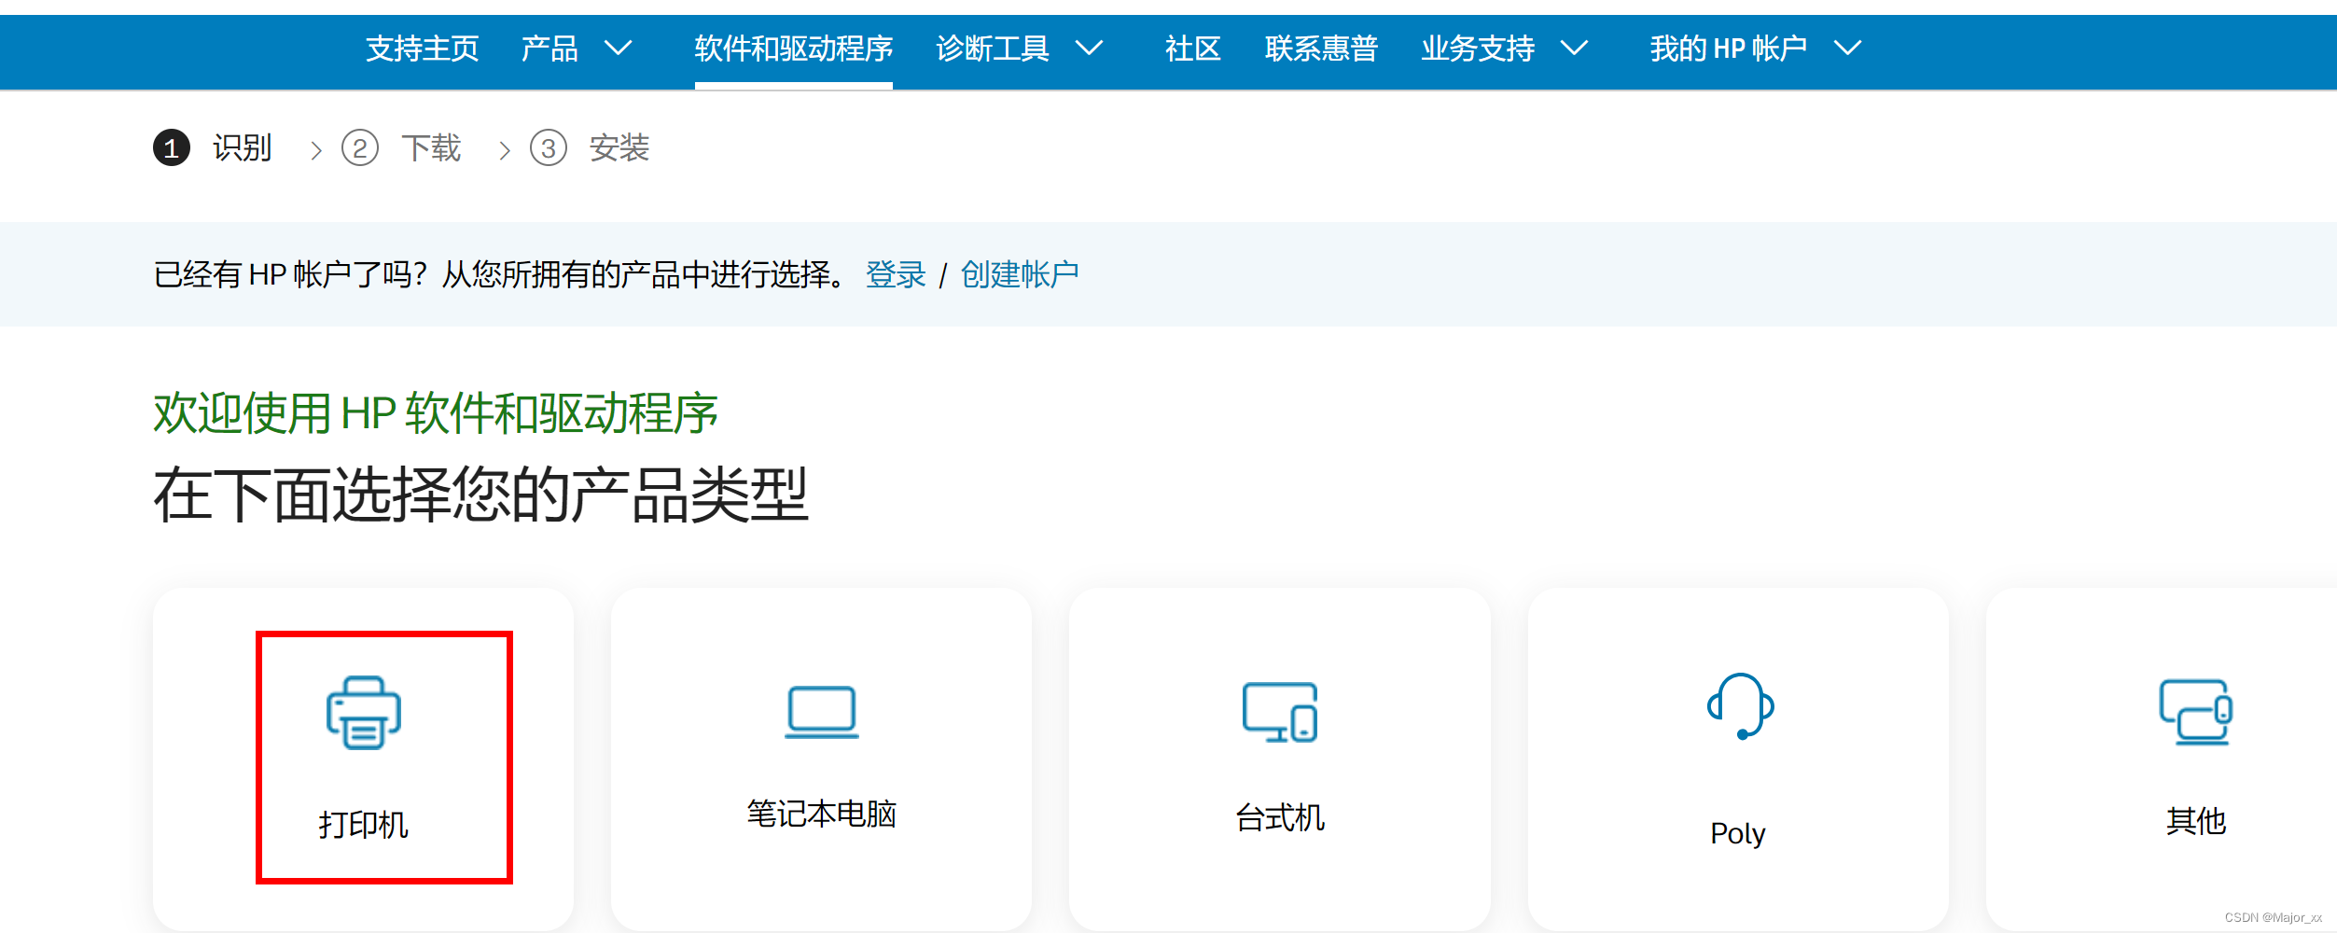Expand the 产品 dropdown chevron

click(619, 48)
